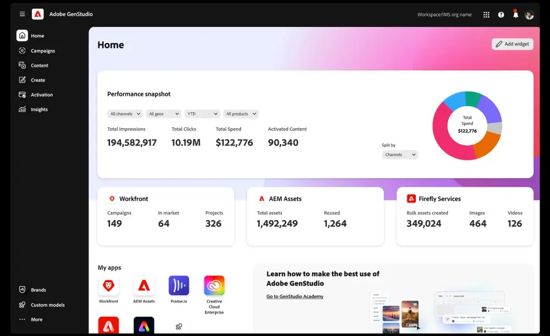Open the YTD date range dropdown
This screenshot has height=336, width=550.
click(x=202, y=114)
